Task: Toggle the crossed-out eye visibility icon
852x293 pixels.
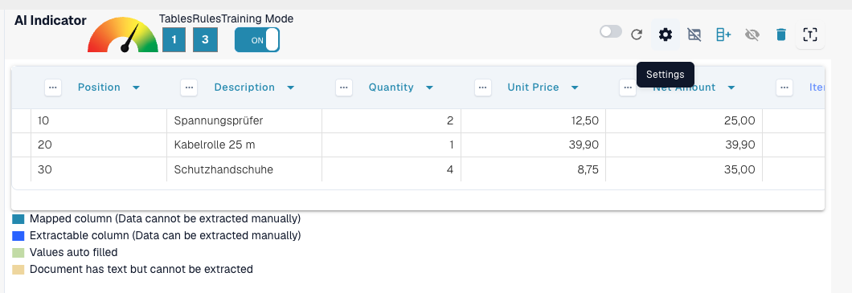Action: [752, 35]
